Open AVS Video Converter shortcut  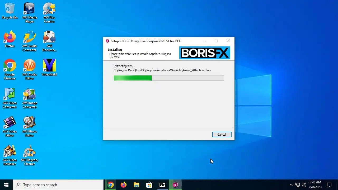point(10,98)
